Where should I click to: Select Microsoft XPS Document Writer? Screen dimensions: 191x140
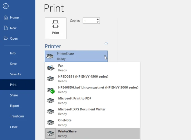[92, 111]
